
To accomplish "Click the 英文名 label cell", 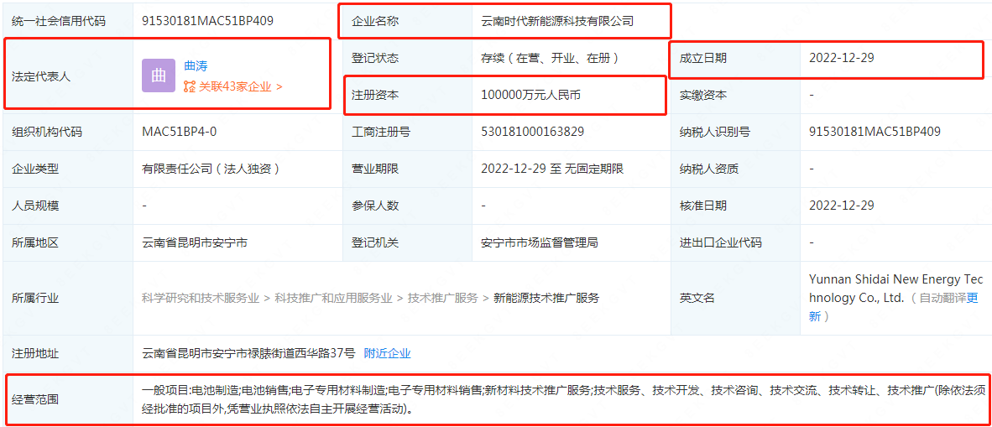I will click(x=735, y=298).
